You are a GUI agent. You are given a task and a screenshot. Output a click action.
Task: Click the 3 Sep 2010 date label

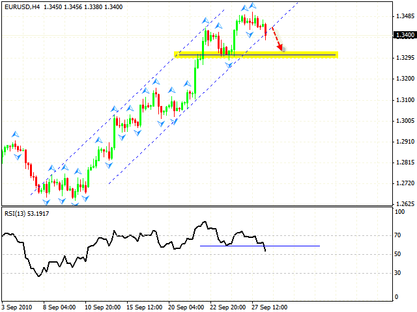tap(16, 307)
